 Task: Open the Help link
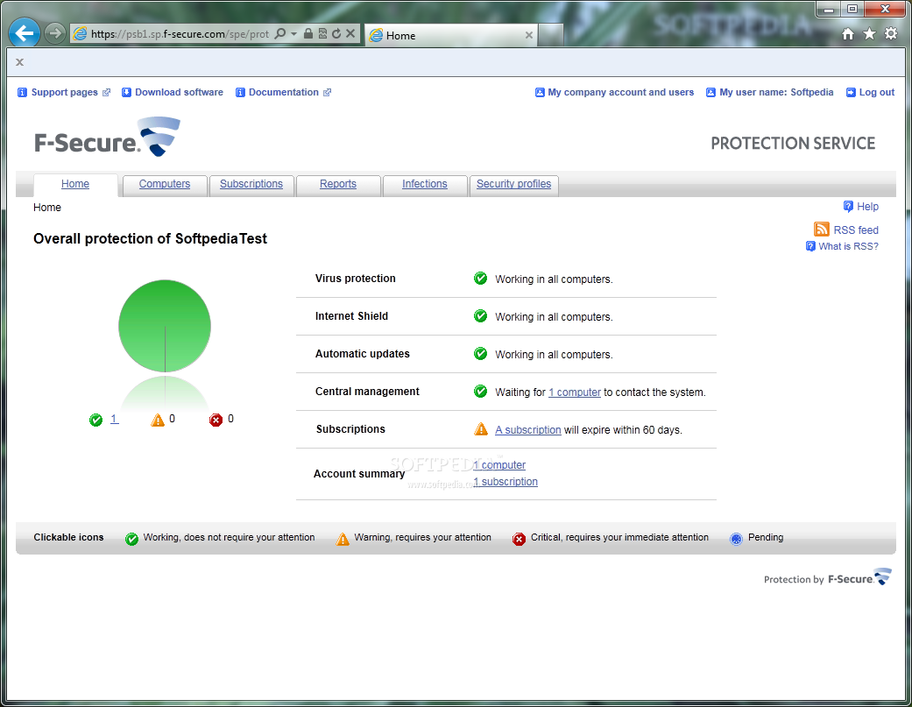867,207
